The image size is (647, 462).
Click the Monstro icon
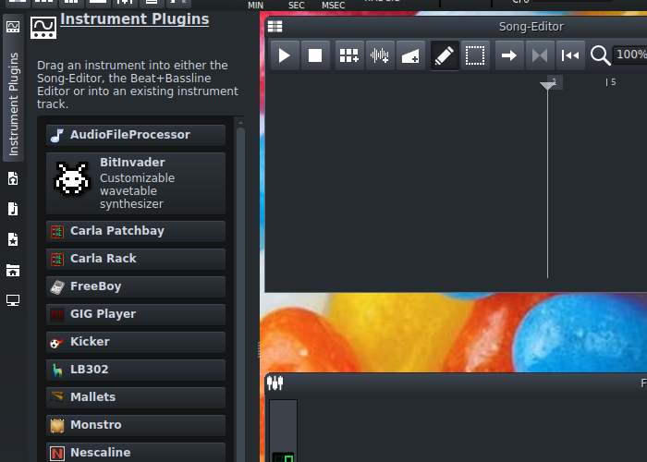tap(57, 425)
